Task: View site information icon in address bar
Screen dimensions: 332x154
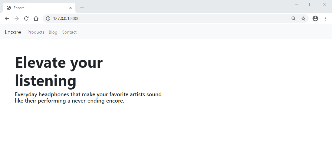Action: tap(48, 18)
